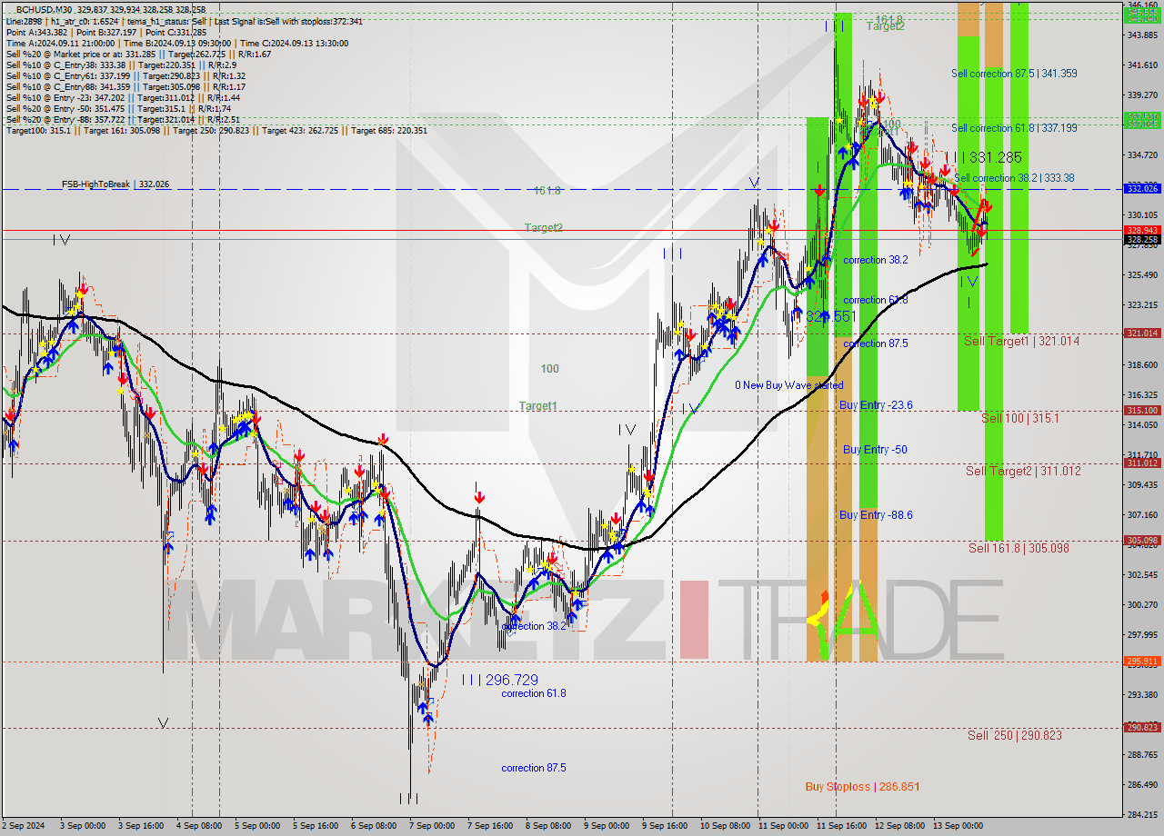Click the '13 Sep 00:00' time axis label
The image size is (1164, 836).
pos(958,826)
